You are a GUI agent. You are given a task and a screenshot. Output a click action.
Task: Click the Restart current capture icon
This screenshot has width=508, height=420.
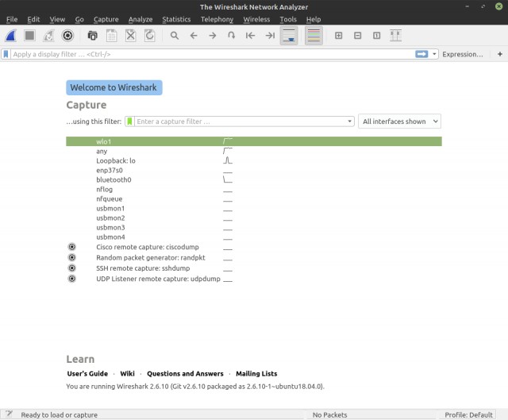48,36
